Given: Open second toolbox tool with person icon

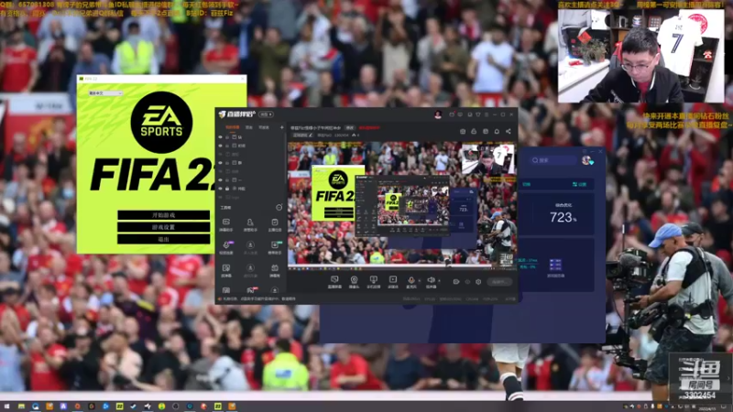Looking at the screenshot, I should pos(250,224).
